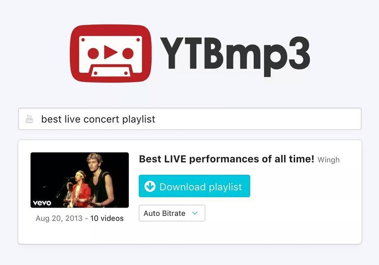This screenshot has height=265, width=379.
Task: Open the playlist video thumbnail
Action: pyautogui.click(x=80, y=180)
